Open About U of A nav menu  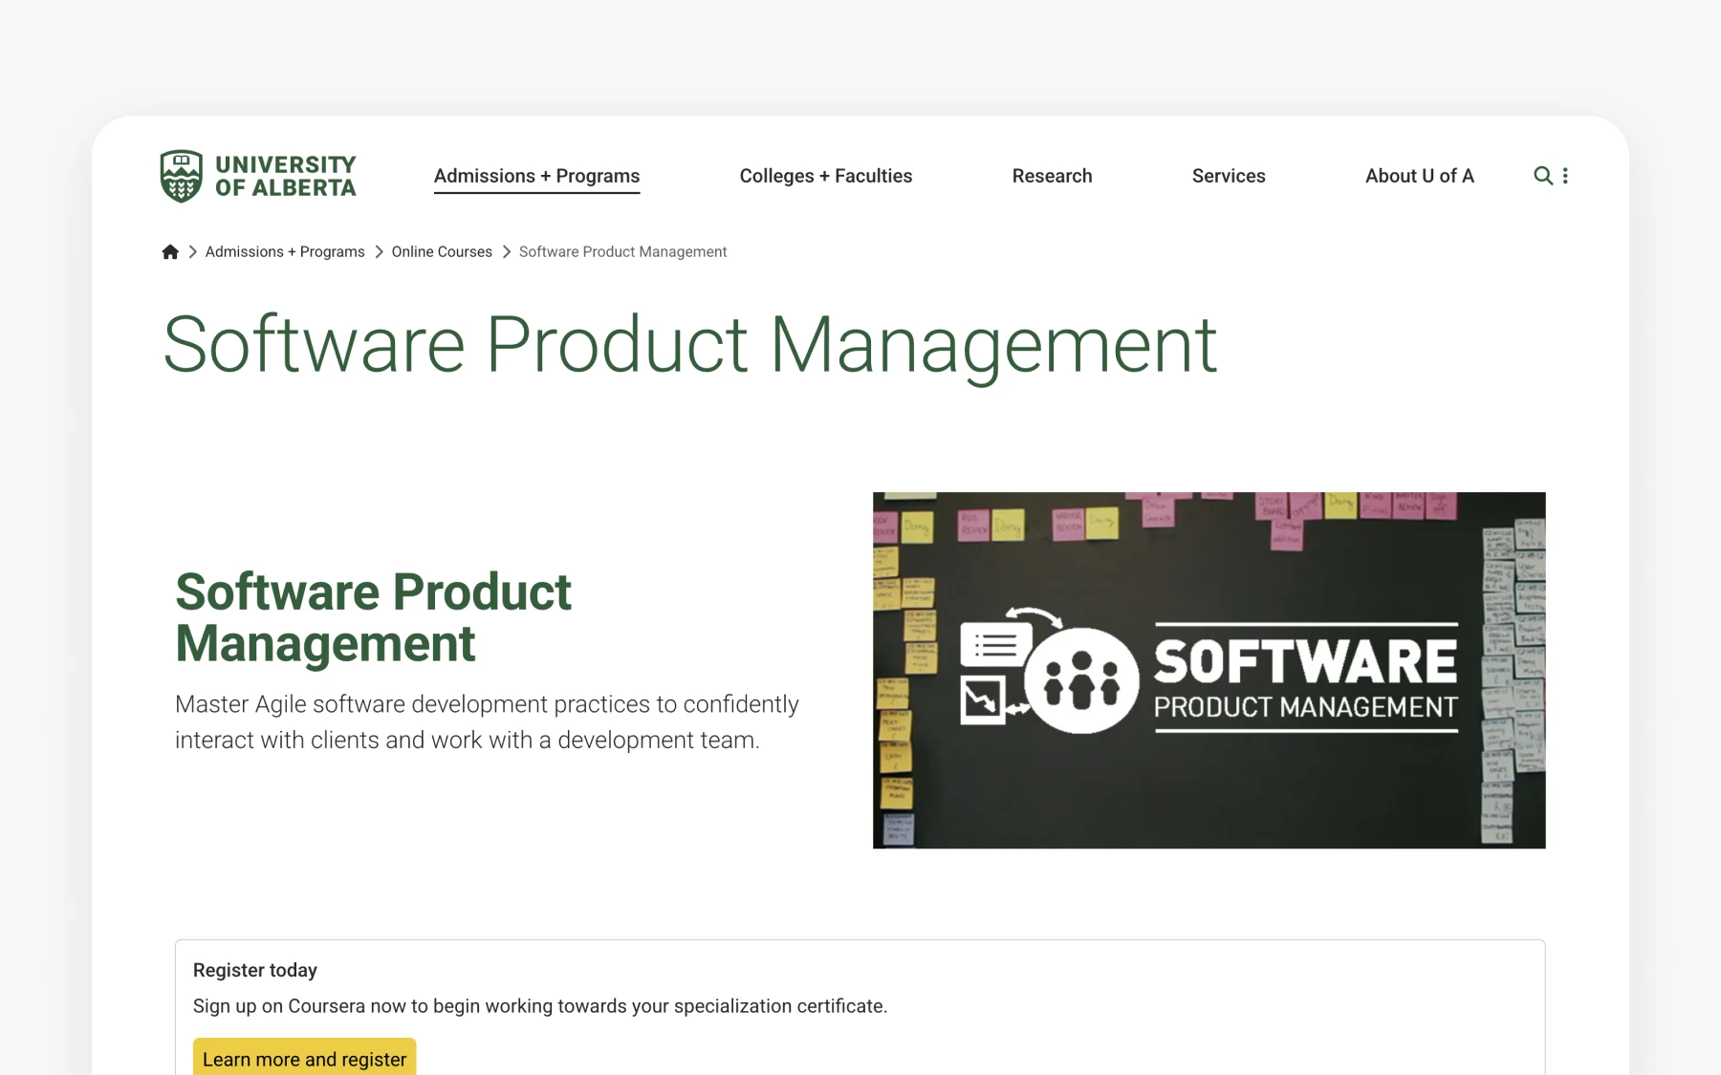(x=1420, y=176)
